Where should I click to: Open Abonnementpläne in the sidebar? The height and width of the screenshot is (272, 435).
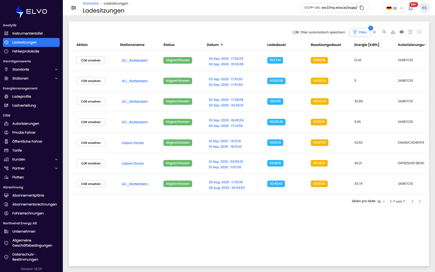point(31,195)
